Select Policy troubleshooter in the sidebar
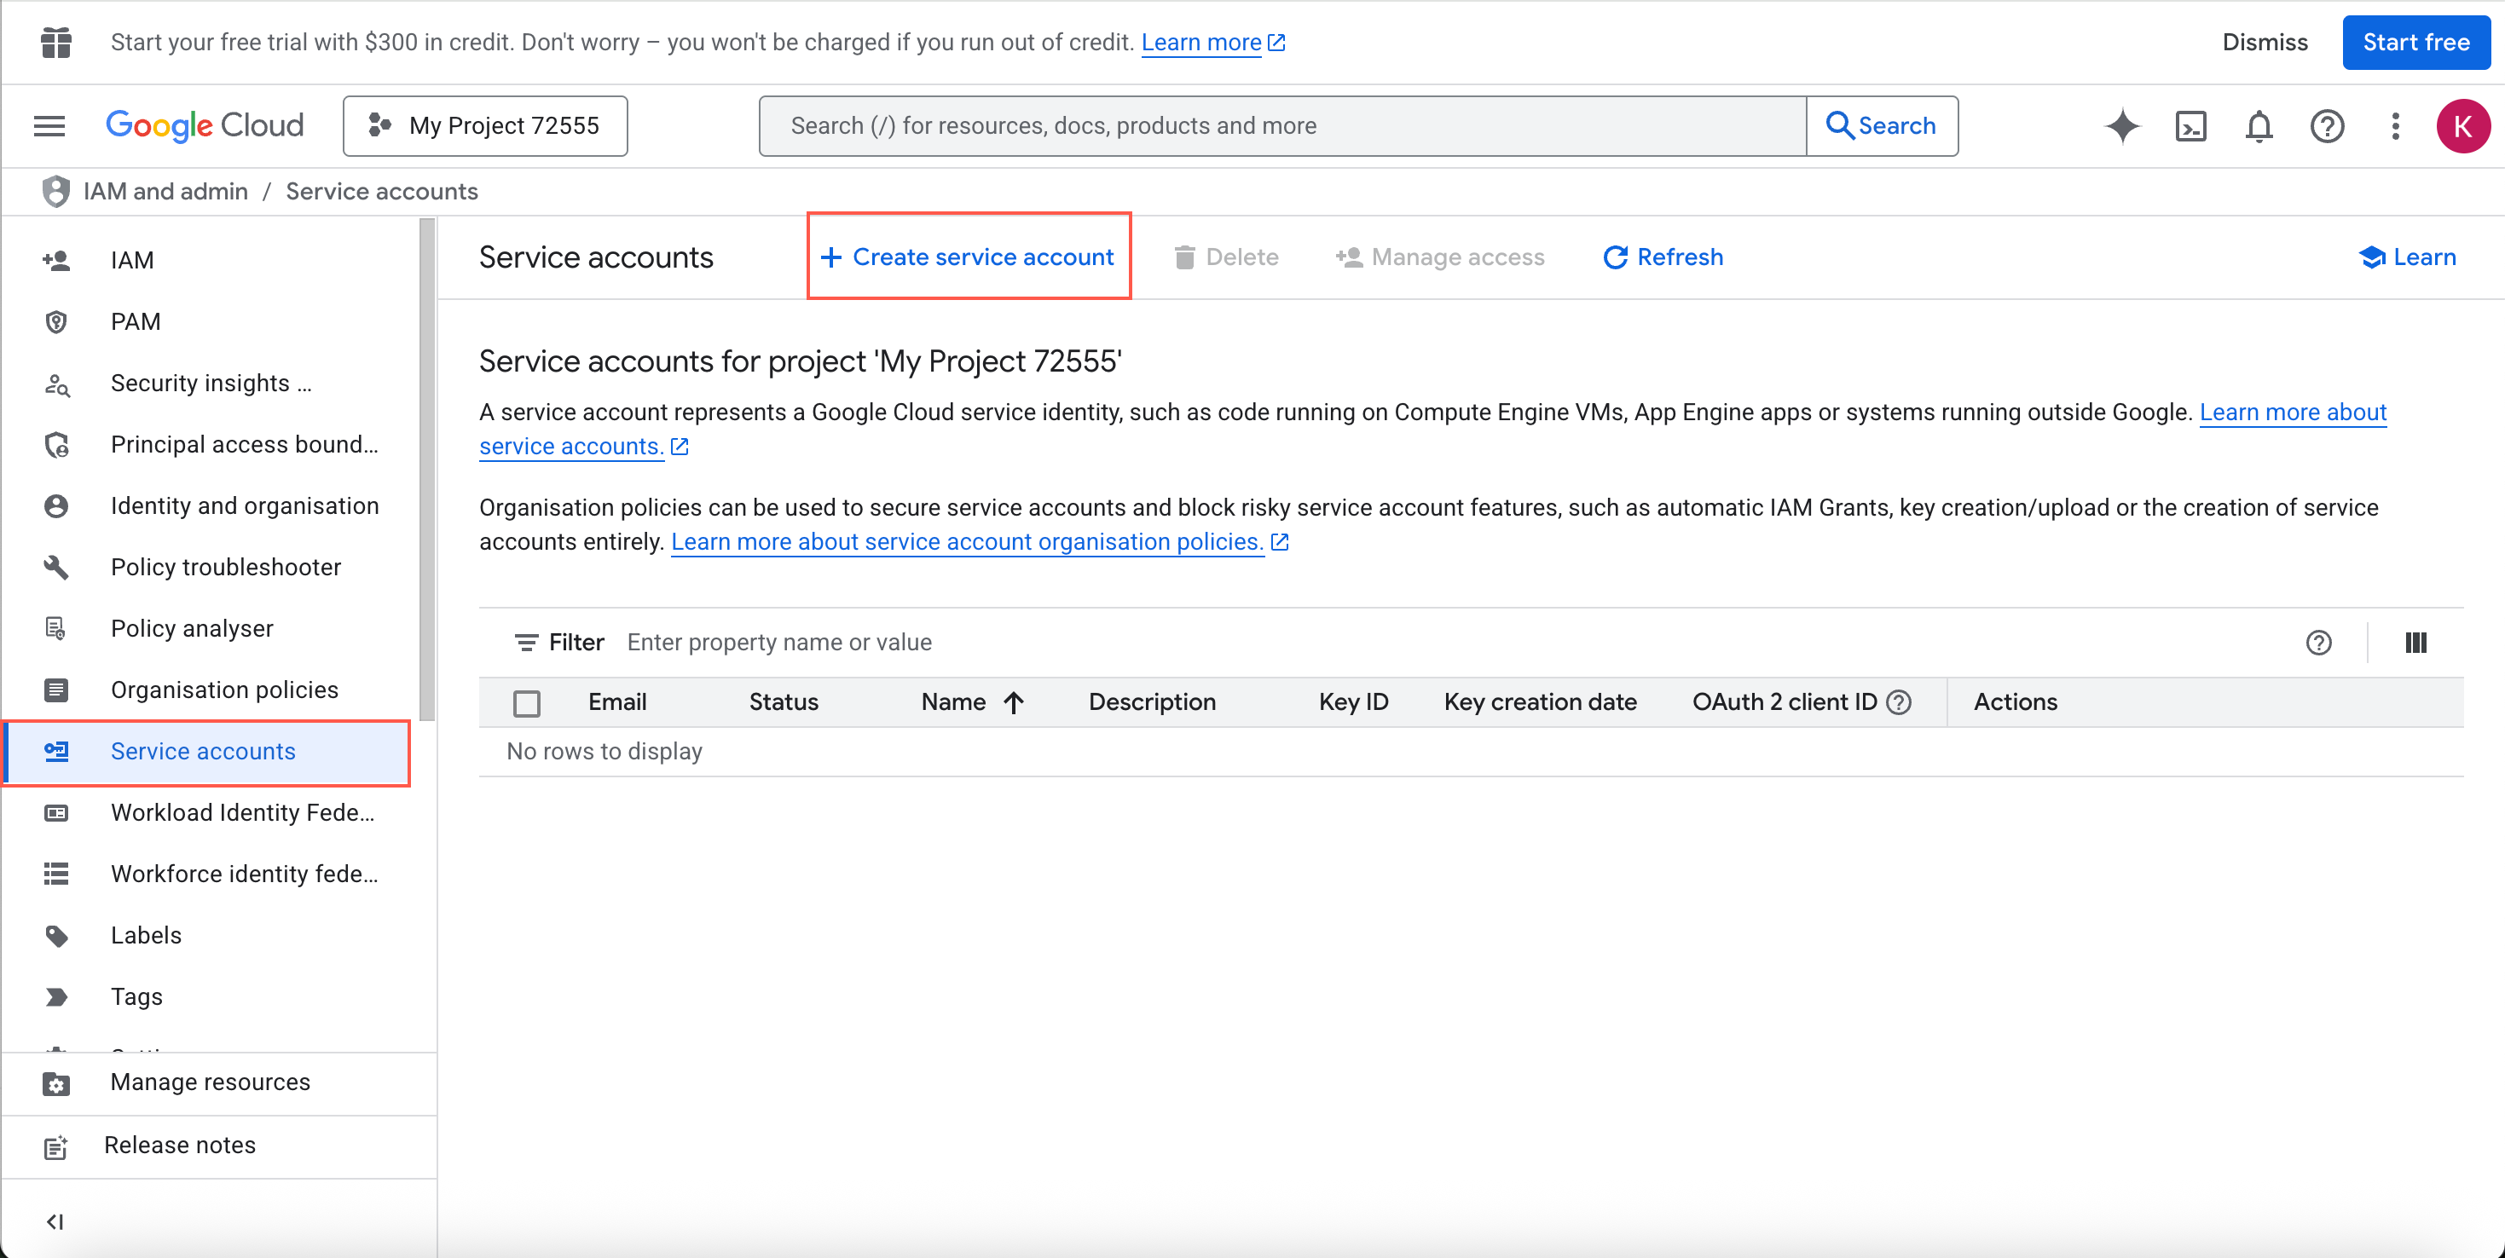Screen dimensions: 2505x1258 click(x=226, y=567)
